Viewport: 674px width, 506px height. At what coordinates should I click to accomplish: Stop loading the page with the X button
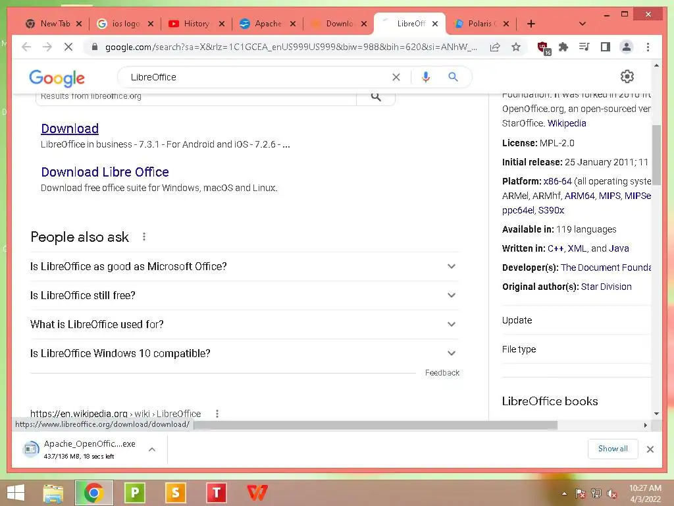coord(68,47)
